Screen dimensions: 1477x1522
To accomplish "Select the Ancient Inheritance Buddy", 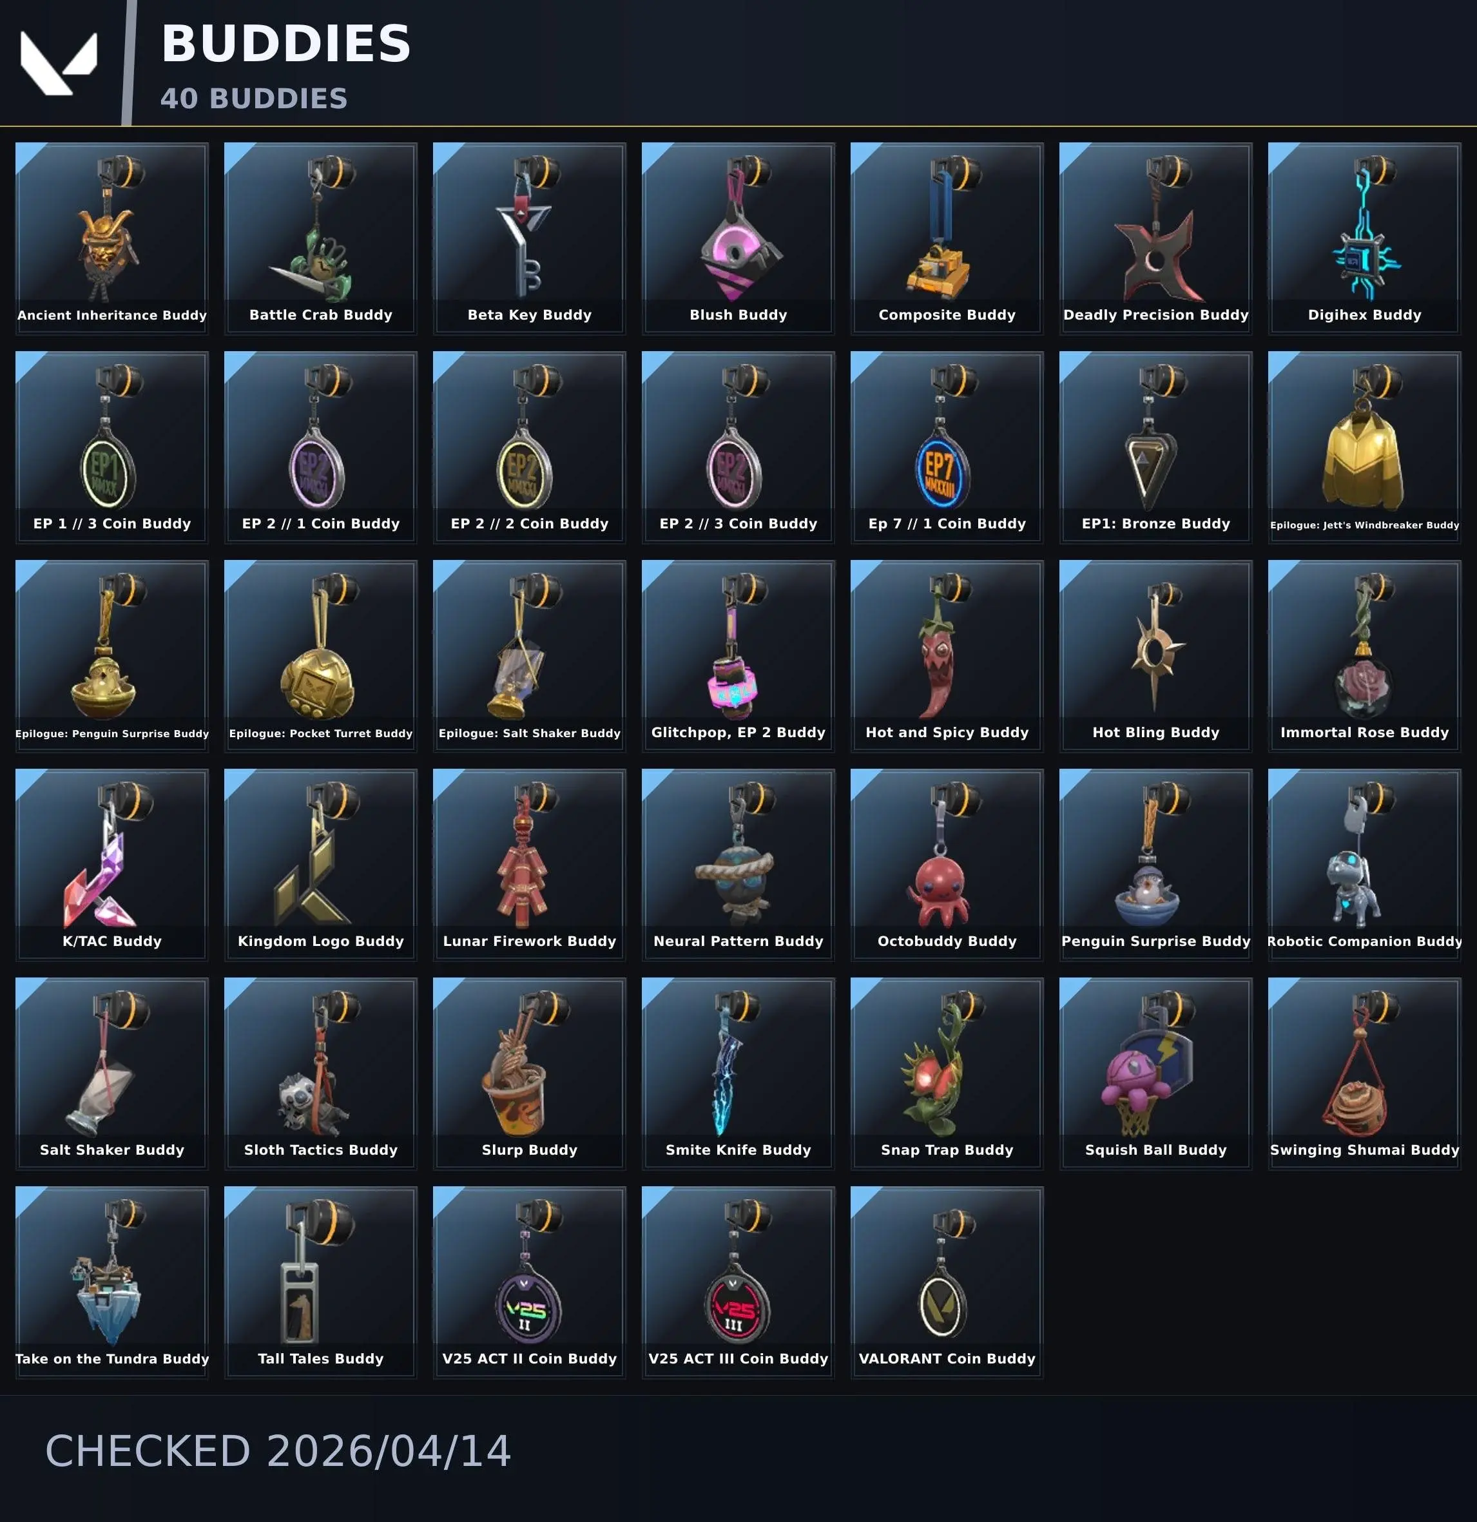I will tap(112, 238).
